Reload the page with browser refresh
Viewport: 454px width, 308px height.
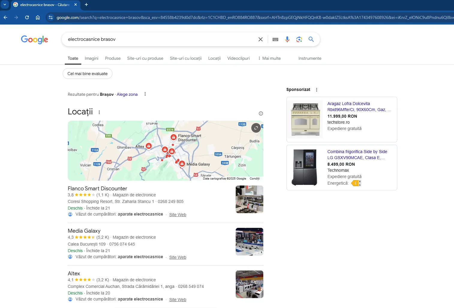pyautogui.click(x=27, y=17)
